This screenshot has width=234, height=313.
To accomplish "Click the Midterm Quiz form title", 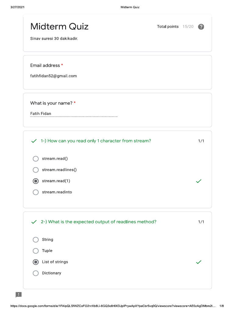I will click(59, 26).
